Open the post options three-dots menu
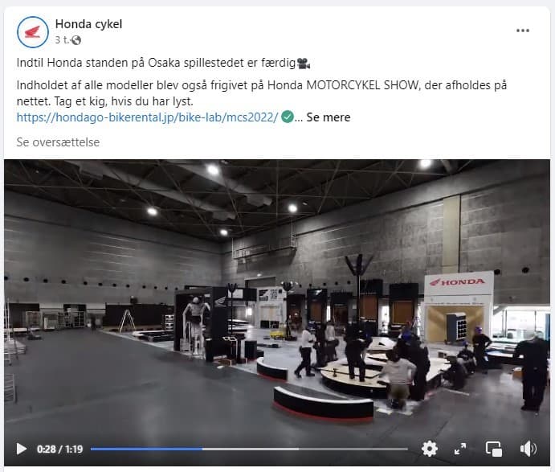 click(x=522, y=31)
